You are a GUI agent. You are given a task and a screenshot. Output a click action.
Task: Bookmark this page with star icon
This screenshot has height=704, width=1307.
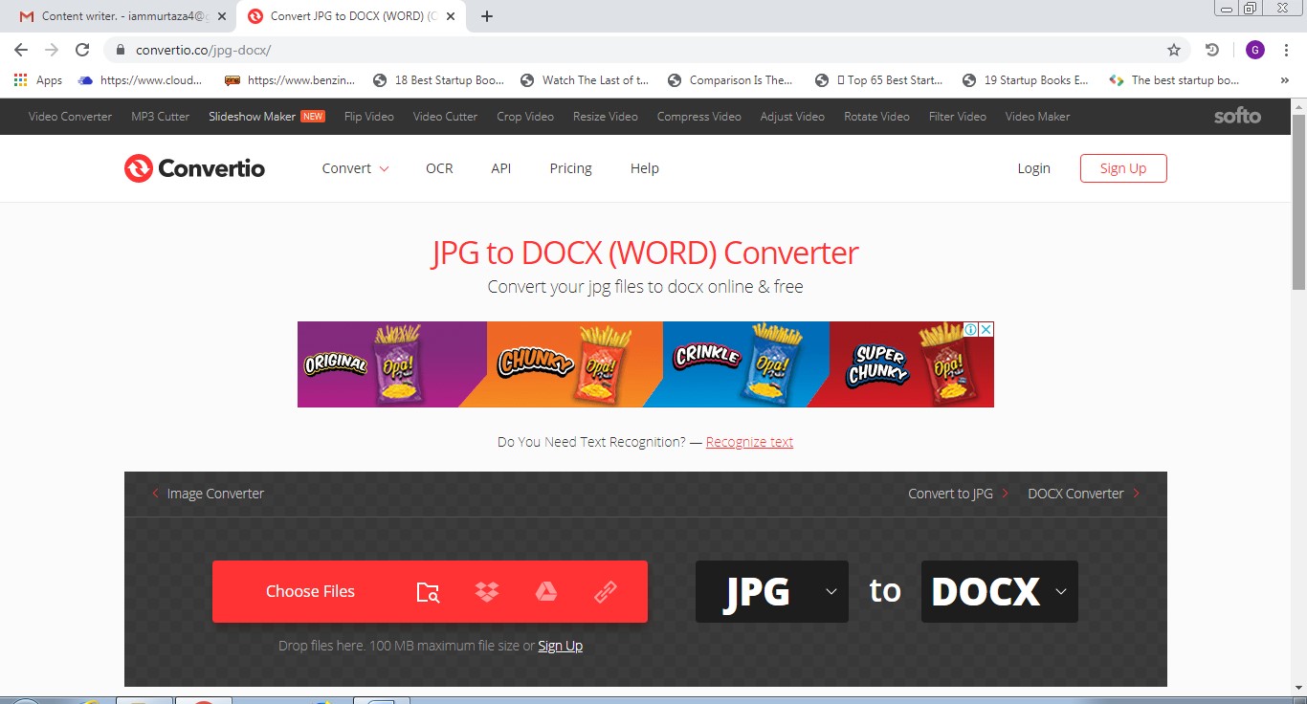tap(1174, 50)
